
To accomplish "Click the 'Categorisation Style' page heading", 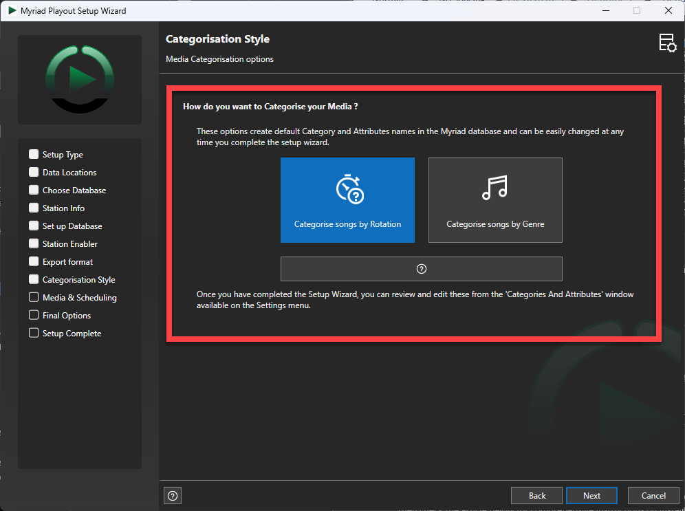I will pyautogui.click(x=217, y=39).
